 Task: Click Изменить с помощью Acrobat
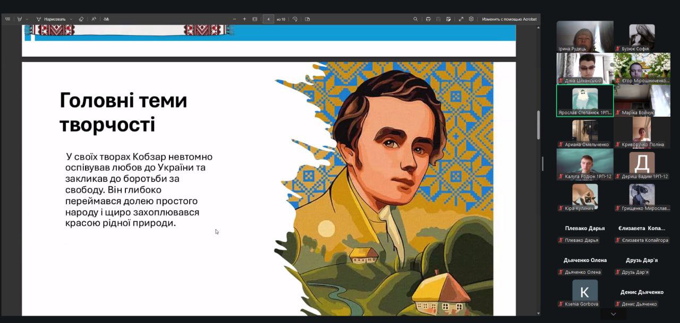(509, 19)
